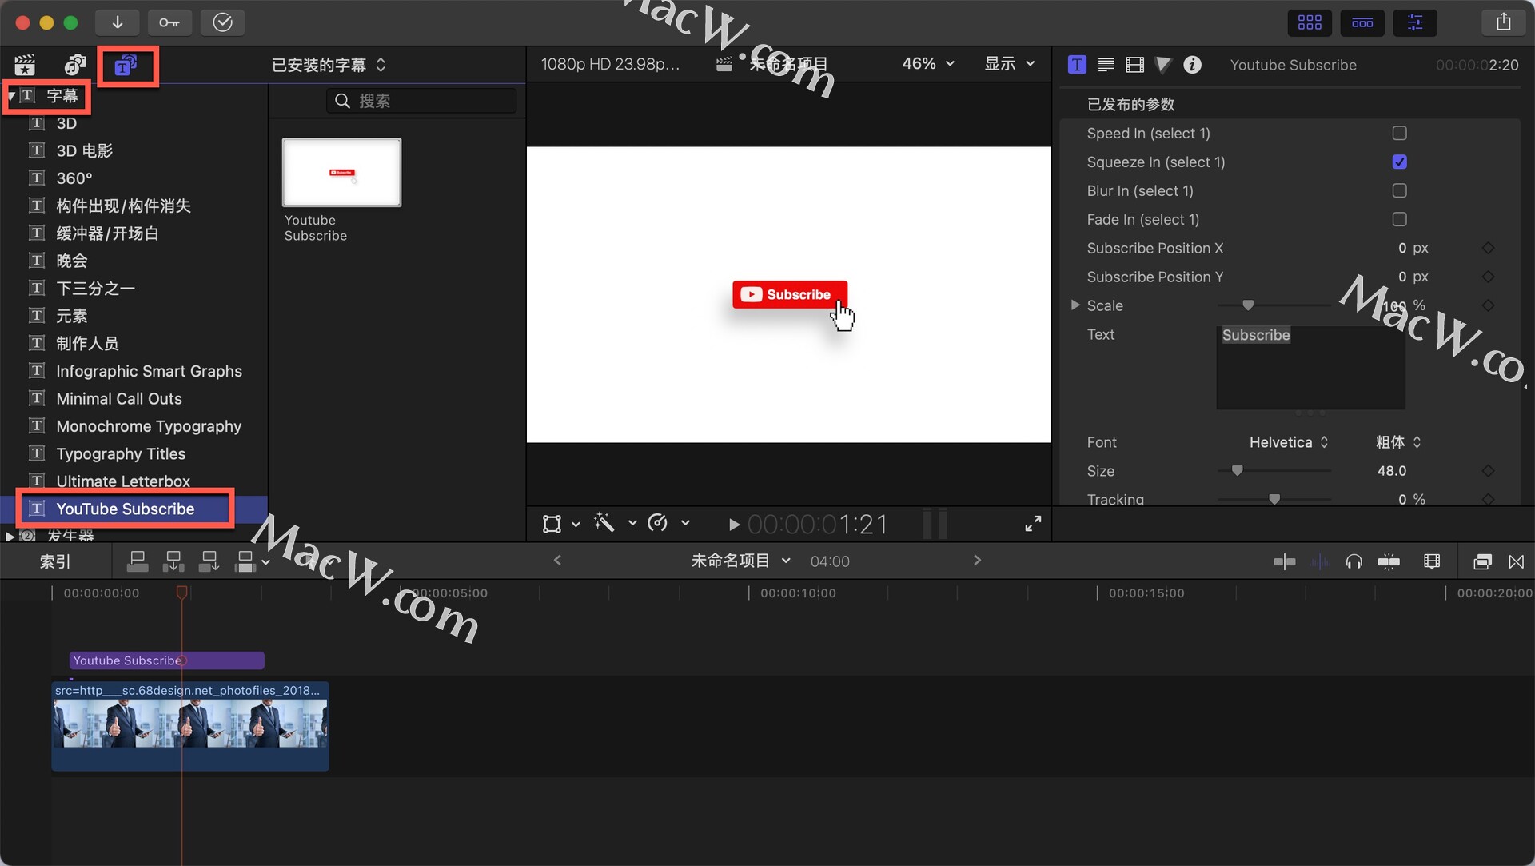Open the Info inspector tab
The height and width of the screenshot is (866, 1535).
coord(1192,65)
